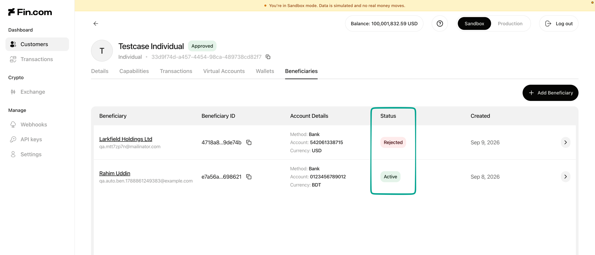Open the Rahim Uddin beneficiary link
The image size is (595, 255).
tap(115, 173)
